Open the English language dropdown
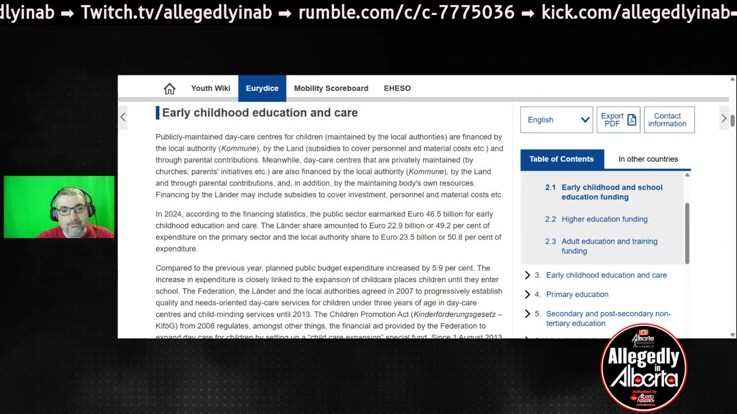The image size is (737, 414). [556, 120]
